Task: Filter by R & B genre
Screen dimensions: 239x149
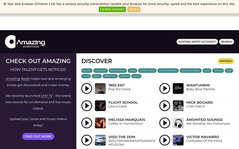Action: click(86, 76)
